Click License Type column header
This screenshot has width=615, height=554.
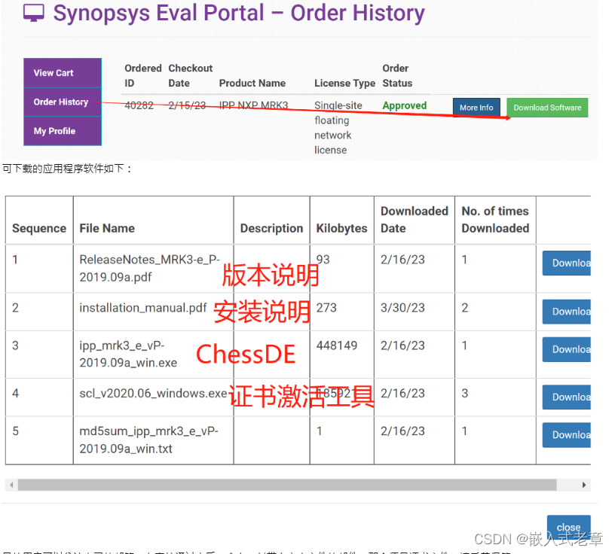[344, 83]
